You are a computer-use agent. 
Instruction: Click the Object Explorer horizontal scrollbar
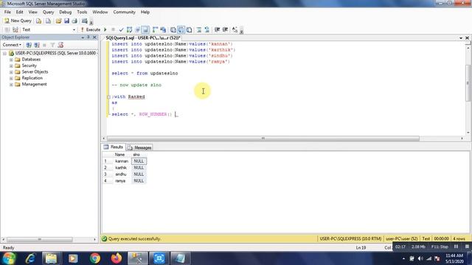[x=39, y=239]
